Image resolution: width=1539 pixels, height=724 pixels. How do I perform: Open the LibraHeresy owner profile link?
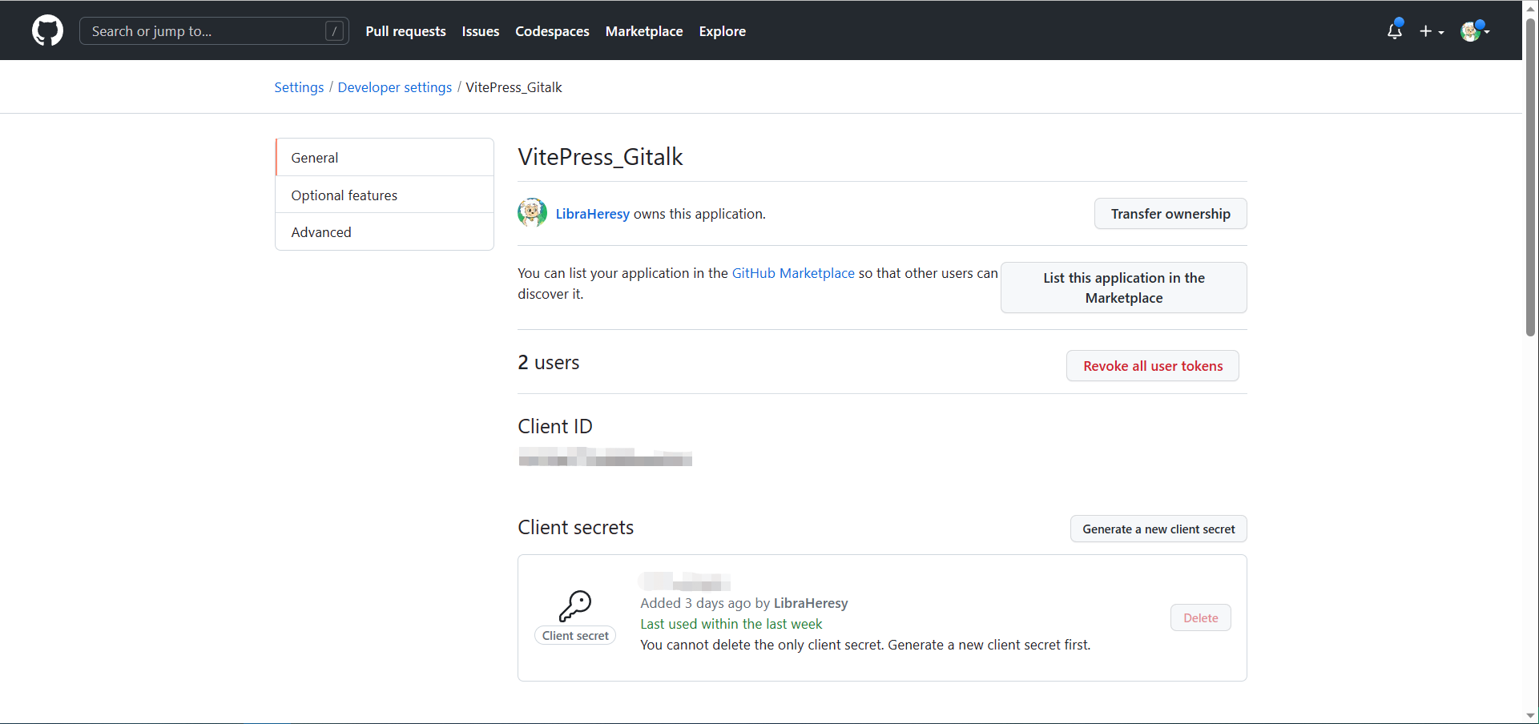592,214
